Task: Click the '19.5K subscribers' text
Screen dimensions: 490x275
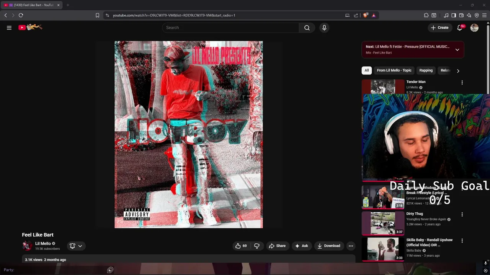Action: pos(47,249)
